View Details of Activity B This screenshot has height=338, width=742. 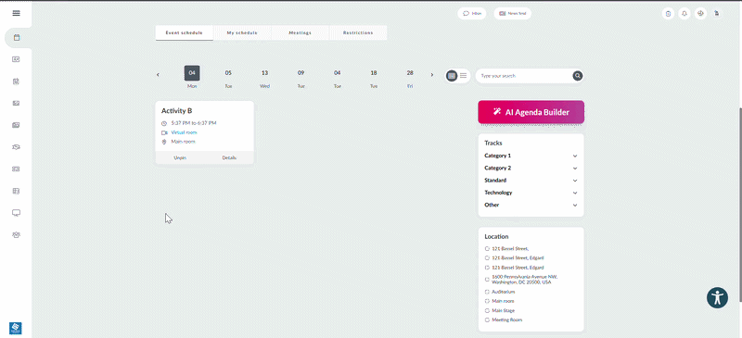click(229, 158)
